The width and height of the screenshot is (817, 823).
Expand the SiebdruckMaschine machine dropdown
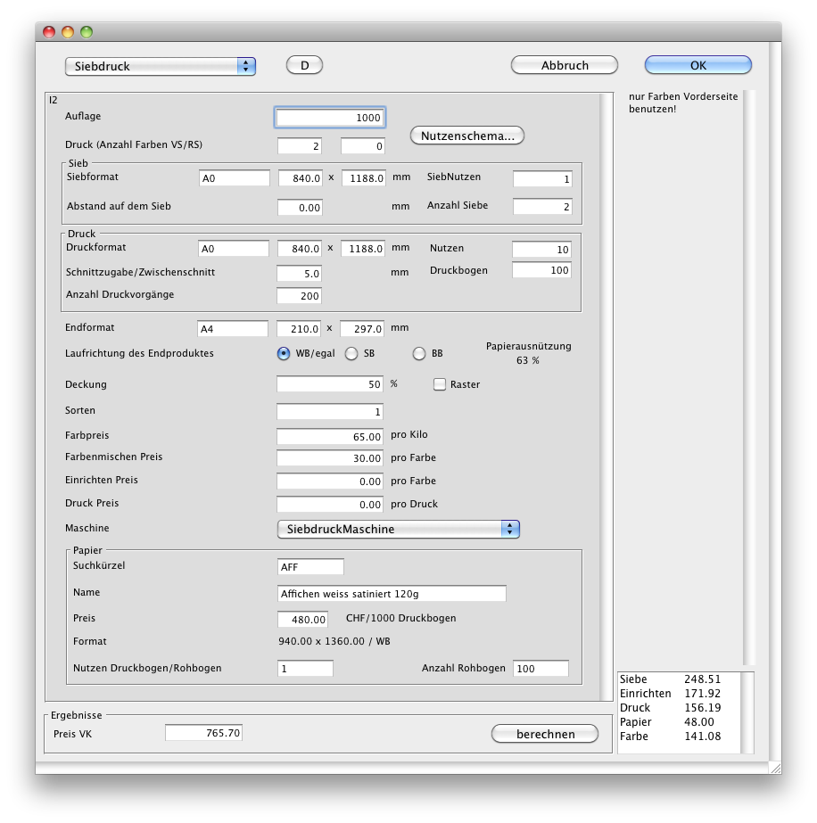pos(398,529)
